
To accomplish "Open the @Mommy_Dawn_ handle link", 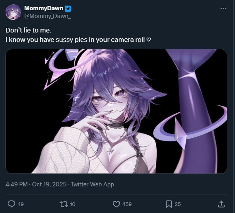I will [47, 16].
